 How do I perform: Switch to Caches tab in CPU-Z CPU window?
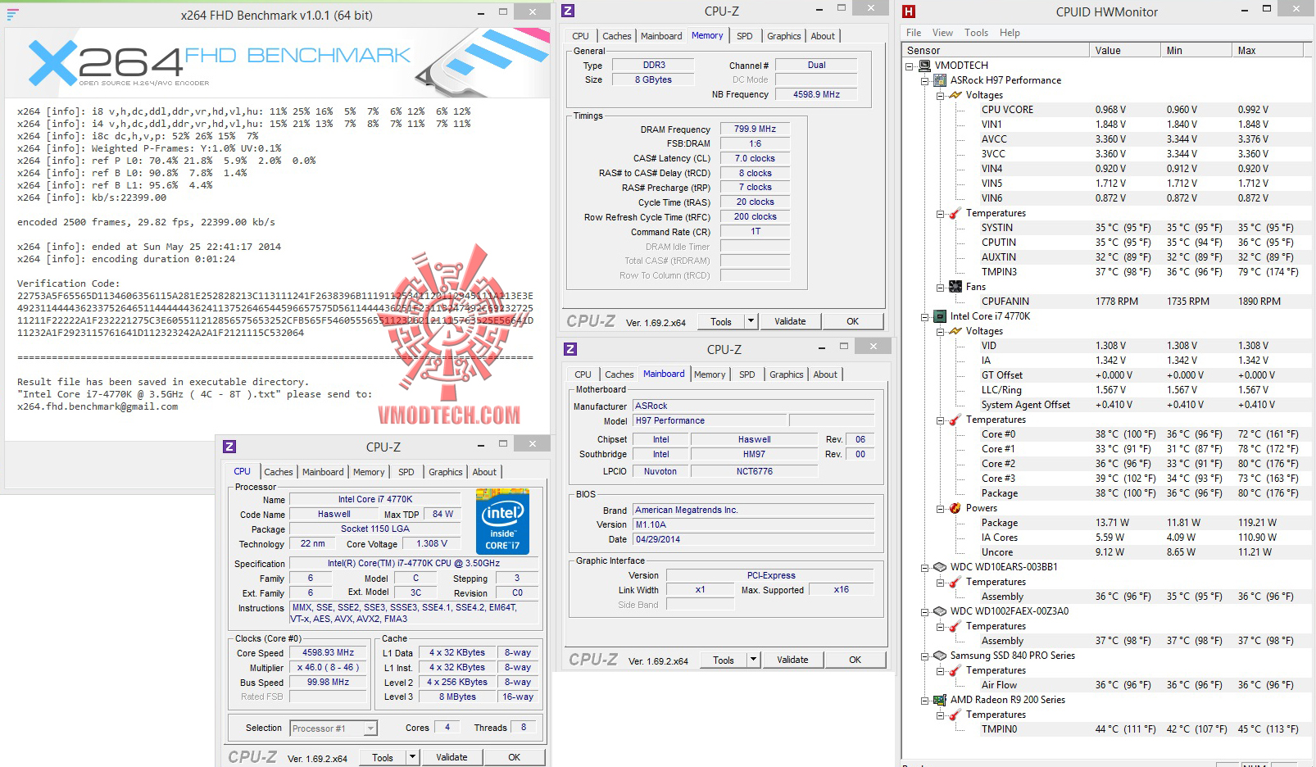(x=278, y=472)
